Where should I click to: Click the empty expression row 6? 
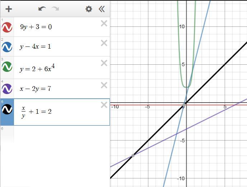click(x=55, y=134)
